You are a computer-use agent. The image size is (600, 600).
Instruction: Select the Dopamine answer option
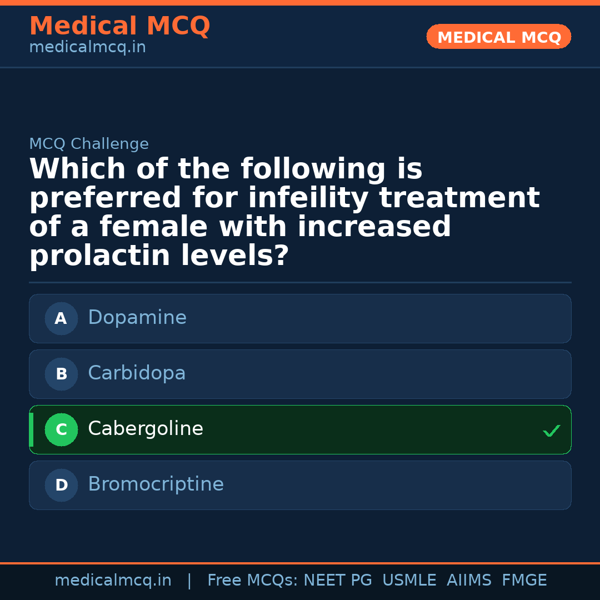pyautogui.click(x=300, y=318)
